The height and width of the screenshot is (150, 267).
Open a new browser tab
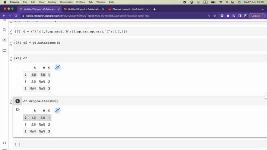point(154,9)
